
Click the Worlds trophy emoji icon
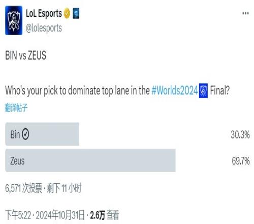(x=203, y=91)
